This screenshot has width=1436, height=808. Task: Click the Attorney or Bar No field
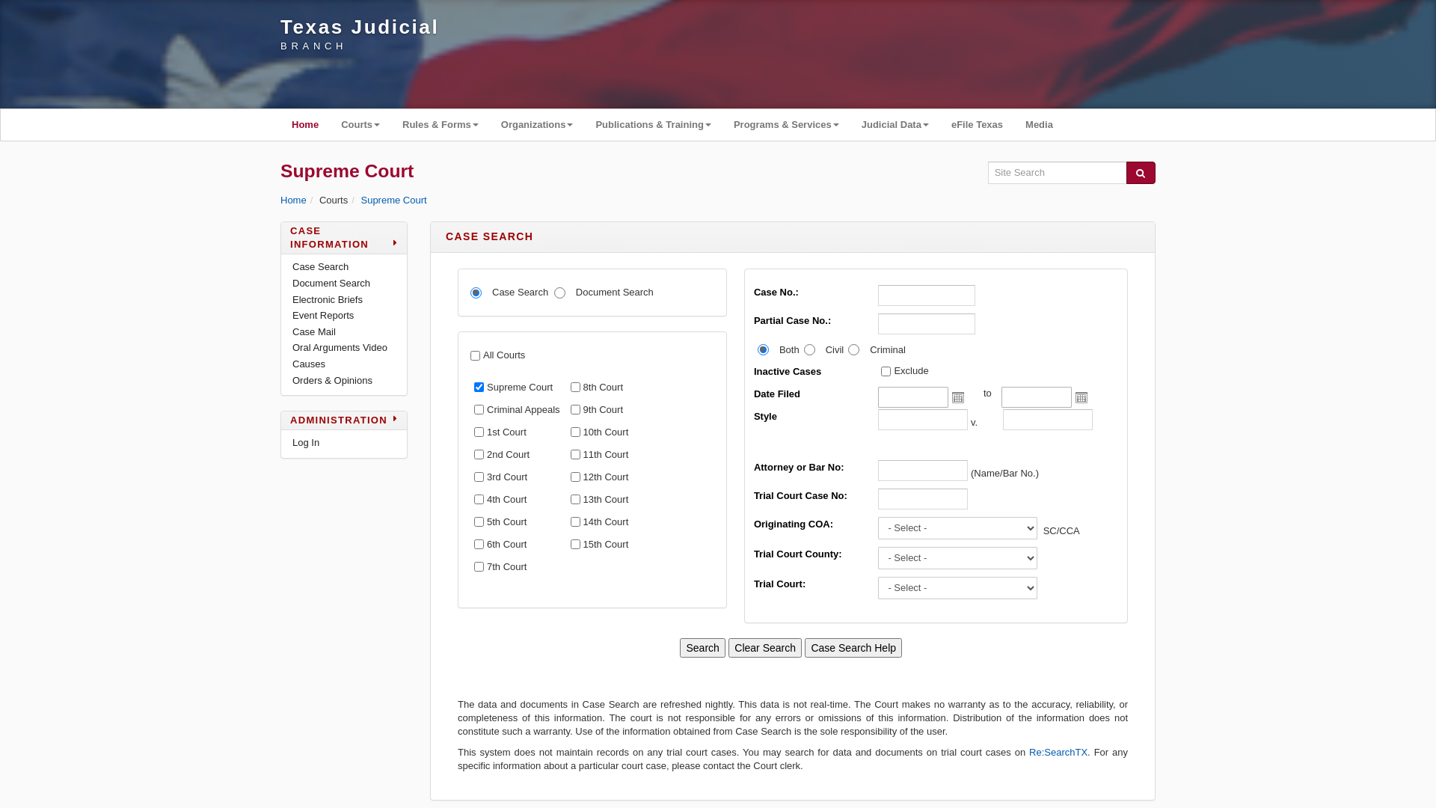(x=923, y=471)
